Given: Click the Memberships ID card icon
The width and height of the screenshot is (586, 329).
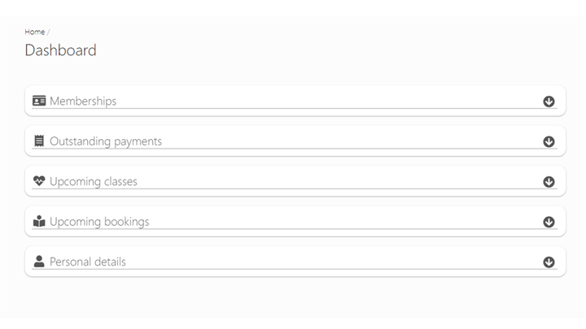Looking at the screenshot, I should [x=39, y=101].
